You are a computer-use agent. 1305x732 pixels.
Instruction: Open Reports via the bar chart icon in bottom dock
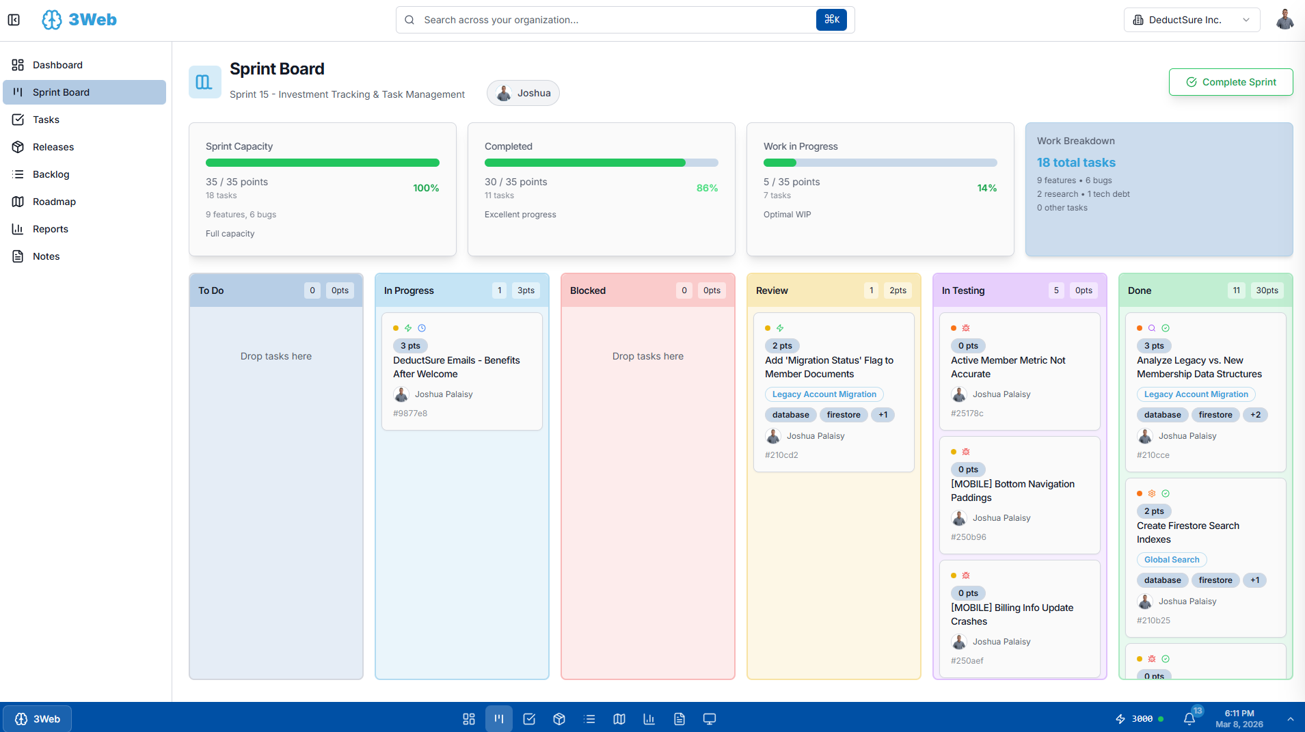[649, 718]
